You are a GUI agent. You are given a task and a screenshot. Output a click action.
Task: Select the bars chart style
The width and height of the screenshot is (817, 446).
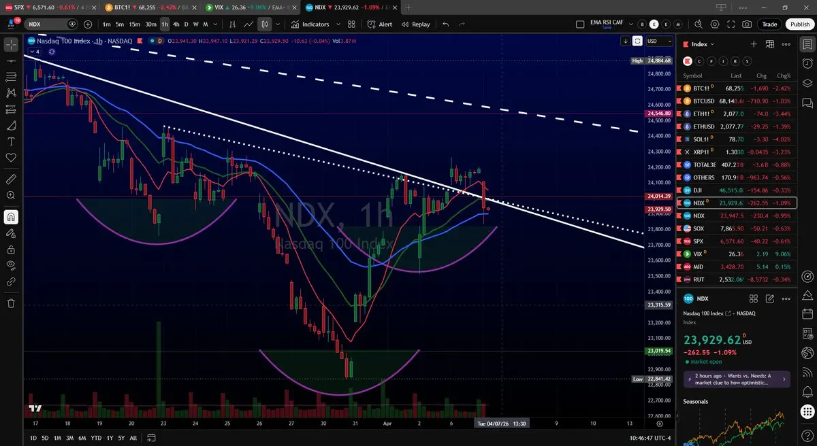[x=231, y=24]
